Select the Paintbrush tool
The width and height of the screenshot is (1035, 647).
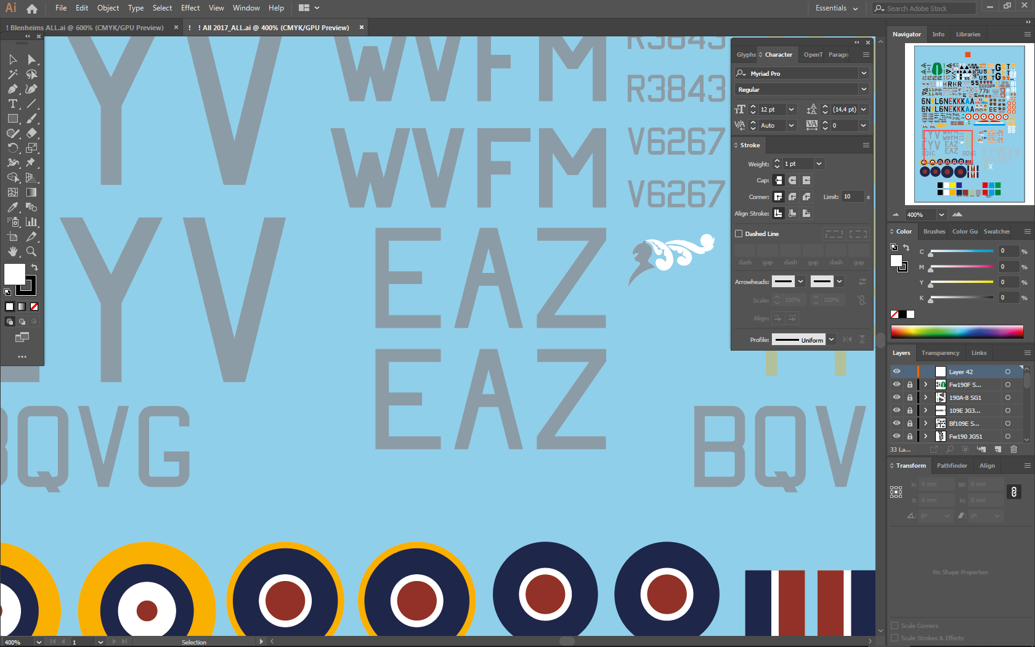click(x=31, y=119)
